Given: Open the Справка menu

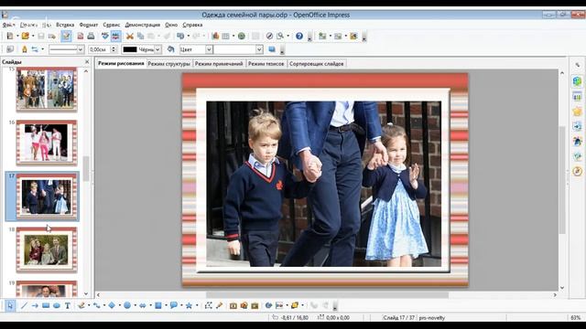Looking at the screenshot, I should click(192, 25).
